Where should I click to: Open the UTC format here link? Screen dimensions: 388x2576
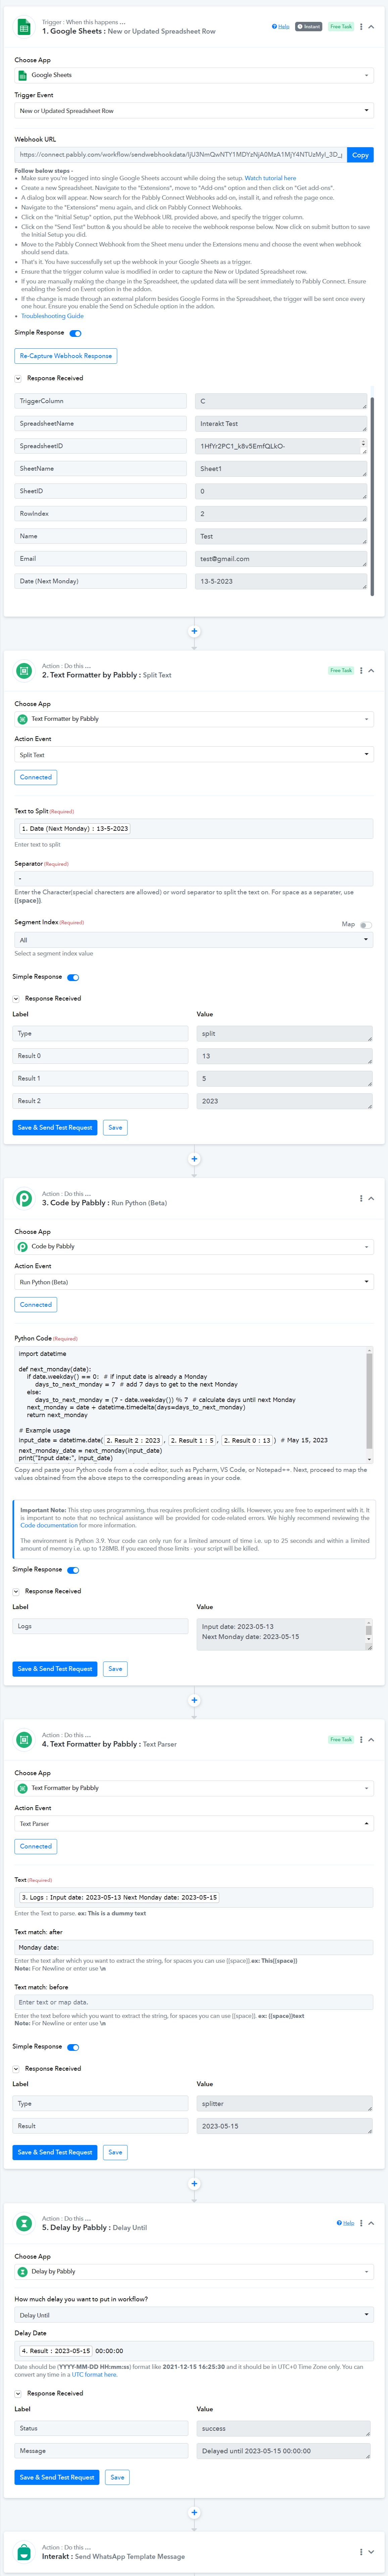[x=94, y=2375]
